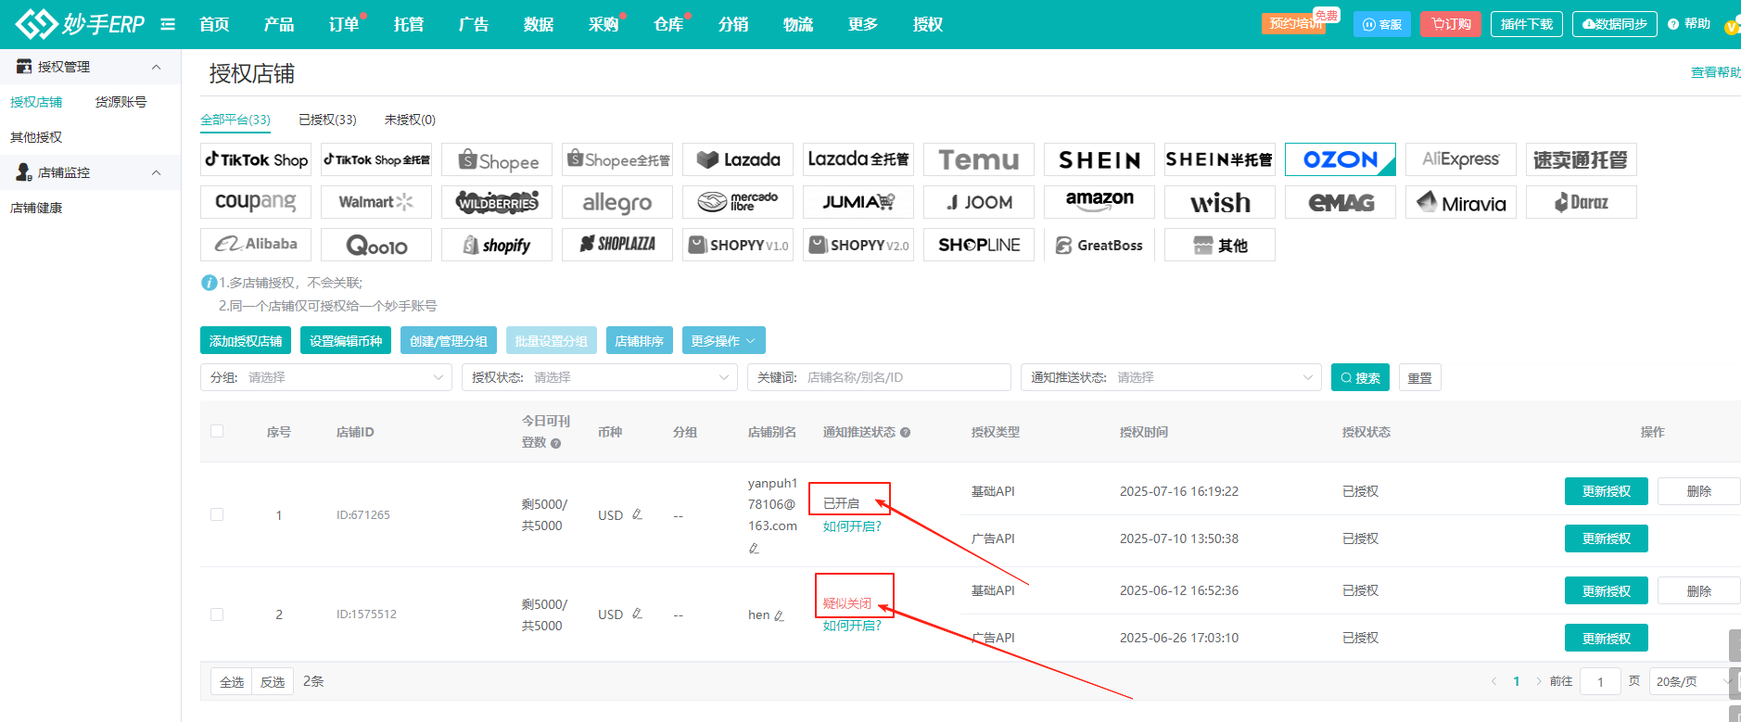Toggle the select-all checkbox in table header
The width and height of the screenshot is (1741, 722).
click(x=217, y=431)
